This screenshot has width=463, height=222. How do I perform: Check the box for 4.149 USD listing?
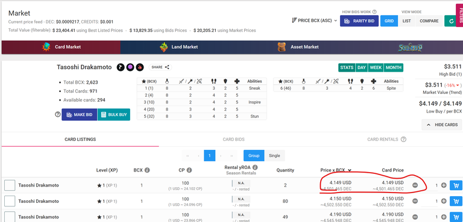(x=10, y=185)
